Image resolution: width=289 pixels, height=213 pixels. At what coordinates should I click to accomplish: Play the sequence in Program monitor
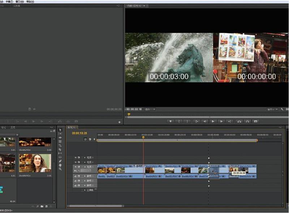coord(213,122)
